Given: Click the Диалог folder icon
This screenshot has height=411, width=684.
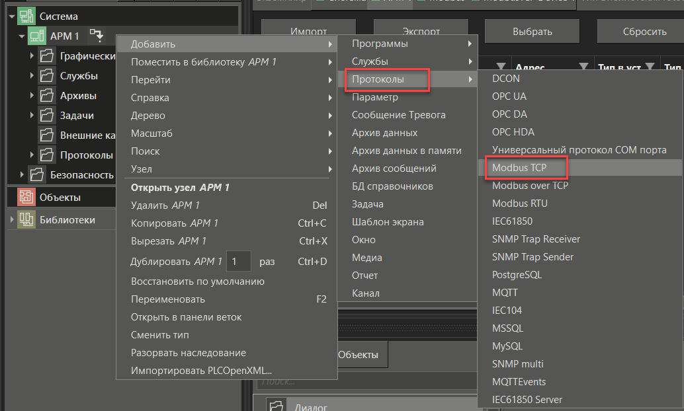Looking at the screenshot, I should 276,406.
